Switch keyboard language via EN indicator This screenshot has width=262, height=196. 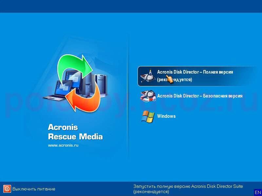tap(258, 192)
